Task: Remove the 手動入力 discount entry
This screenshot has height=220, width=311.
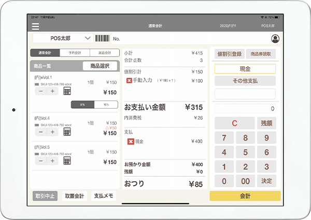Action: tap(129, 81)
